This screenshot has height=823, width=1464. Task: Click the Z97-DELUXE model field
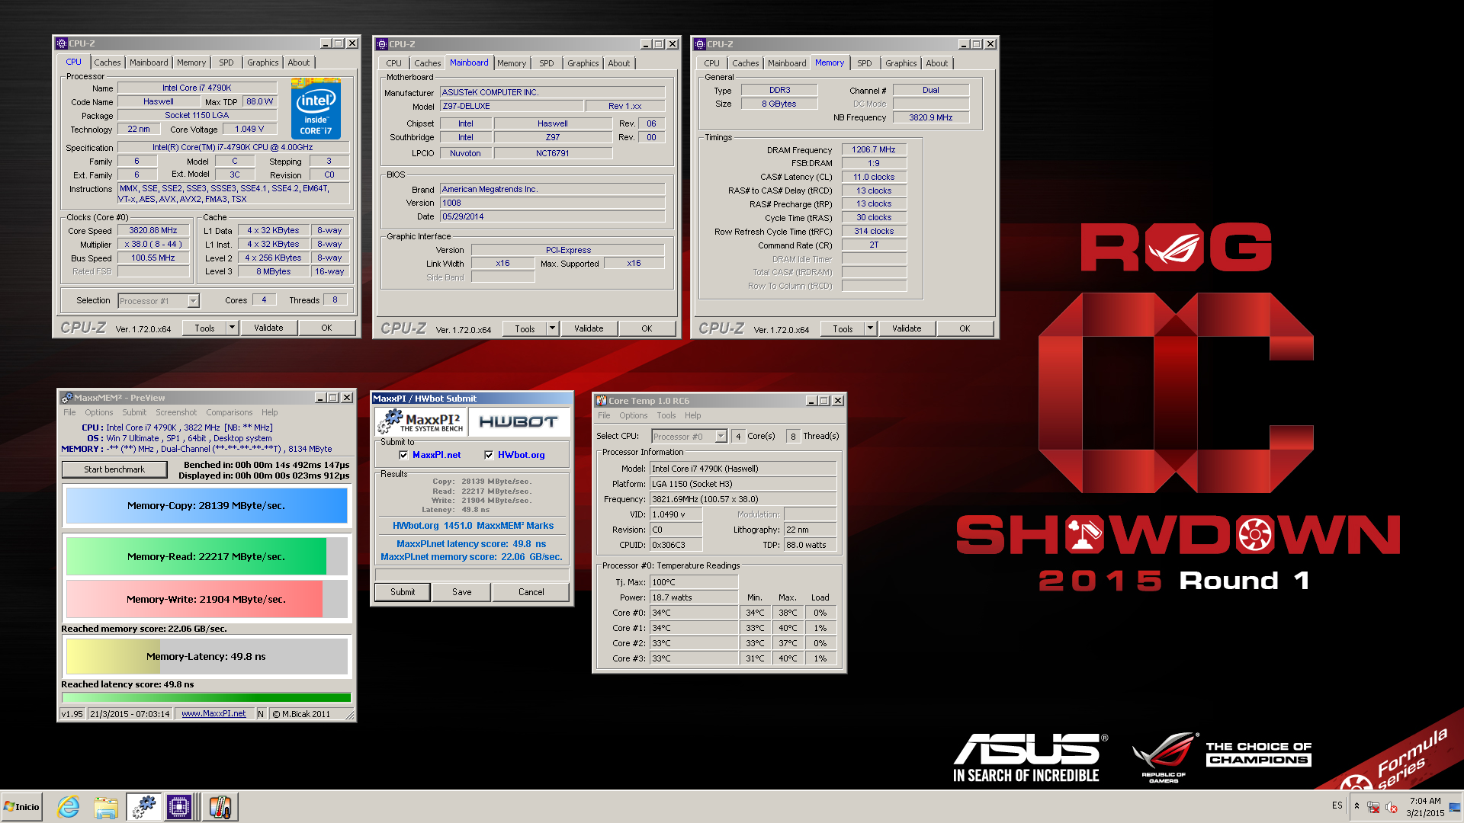point(512,106)
